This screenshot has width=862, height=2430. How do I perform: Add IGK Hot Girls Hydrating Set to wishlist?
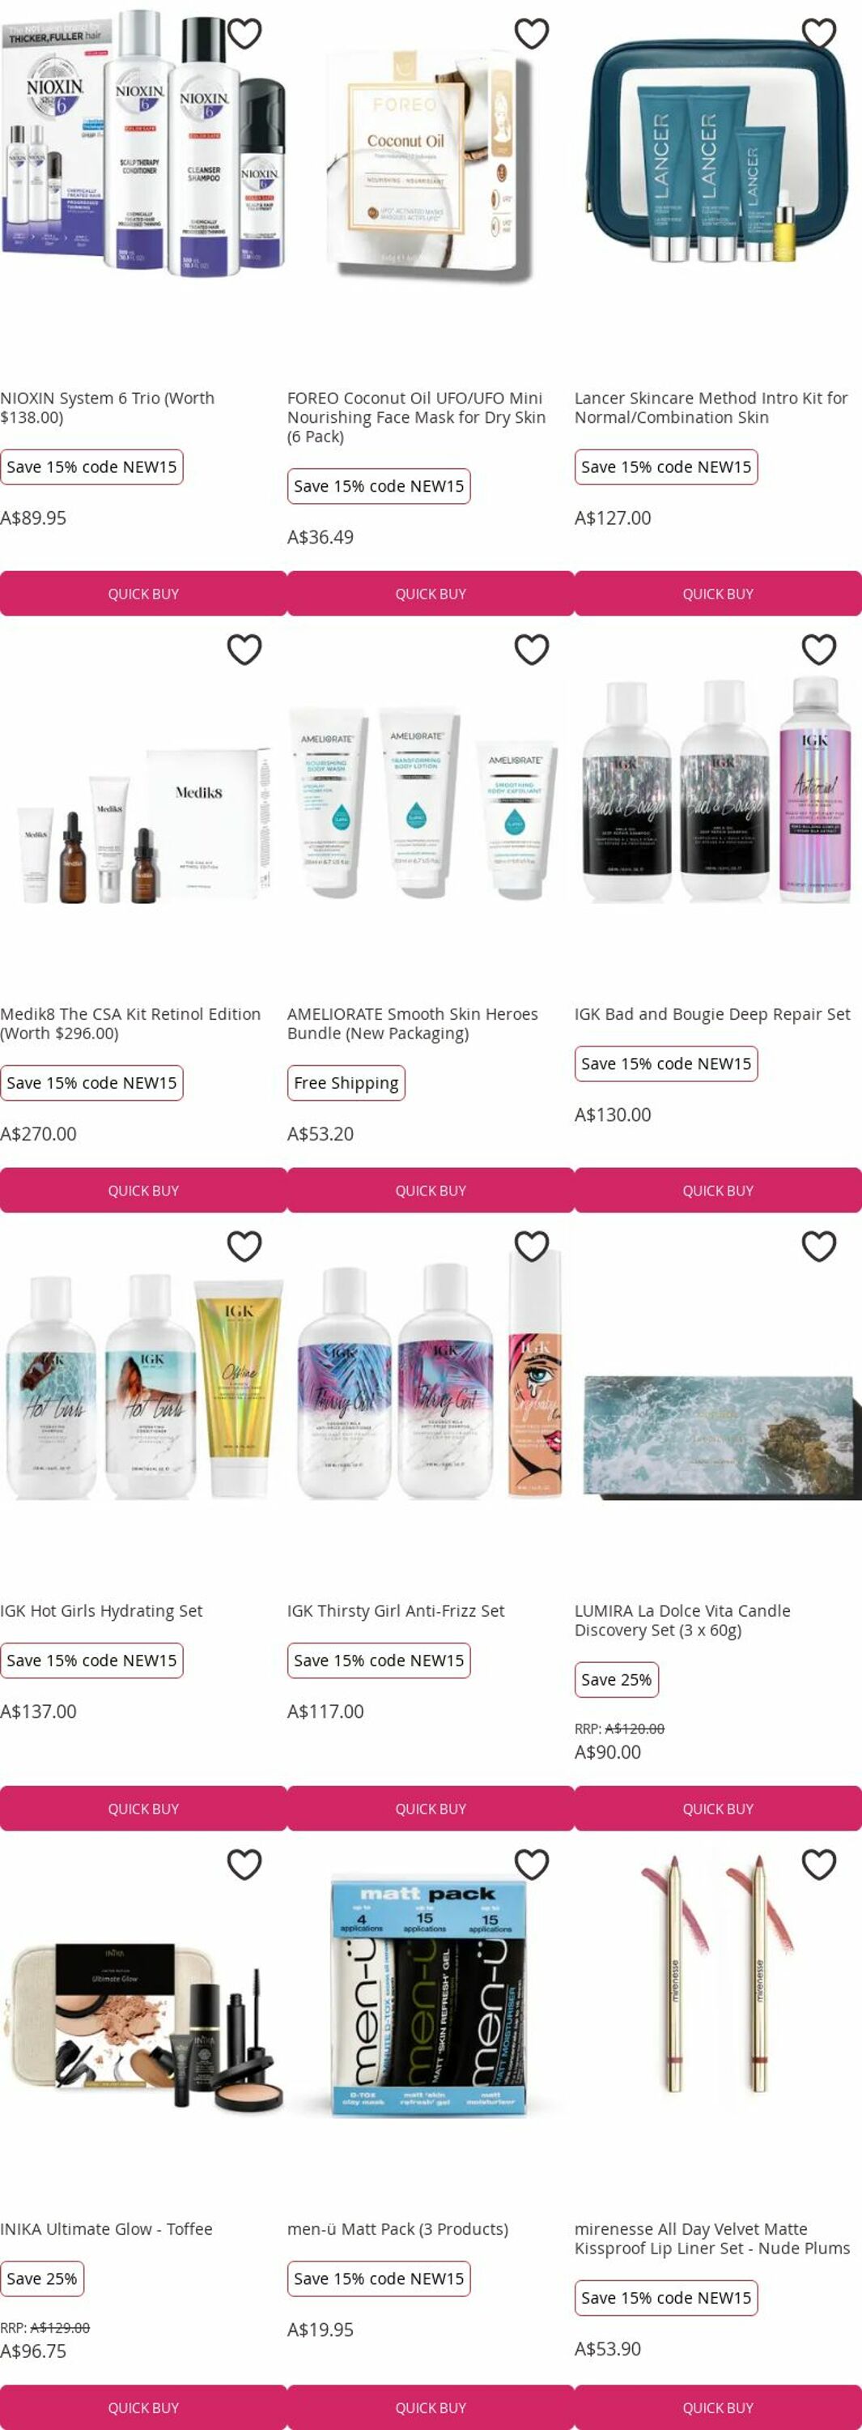point(244,1246)
